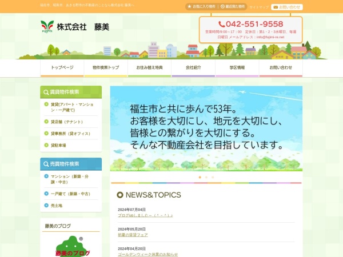Open お気に入り物件 star favorites link
This screenshot has width=343, height=257.
(x=201, y=7)
